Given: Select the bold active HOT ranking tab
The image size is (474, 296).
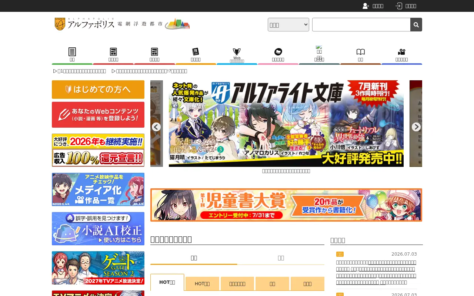Looking at the screenshot, I should (x=167, y=283).
